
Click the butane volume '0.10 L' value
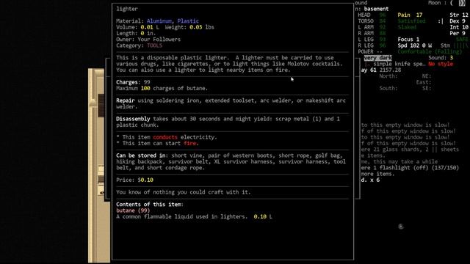[263, 217]
